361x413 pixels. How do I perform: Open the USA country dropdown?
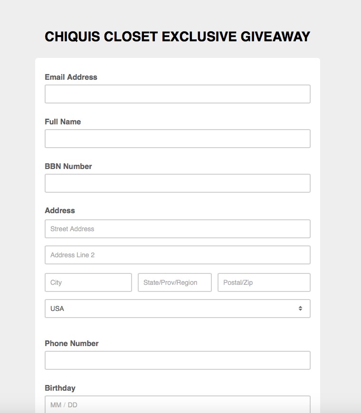tap(177, 309)
